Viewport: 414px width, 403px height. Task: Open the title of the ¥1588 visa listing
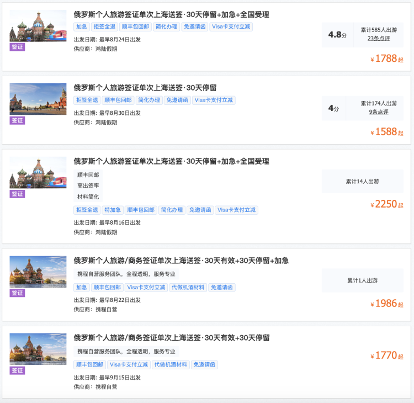click(x=145, y=88)
